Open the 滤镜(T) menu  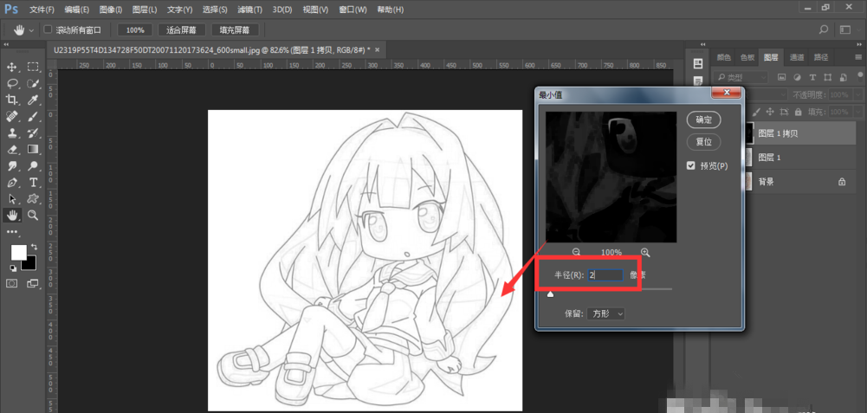[x=250, y=9]
